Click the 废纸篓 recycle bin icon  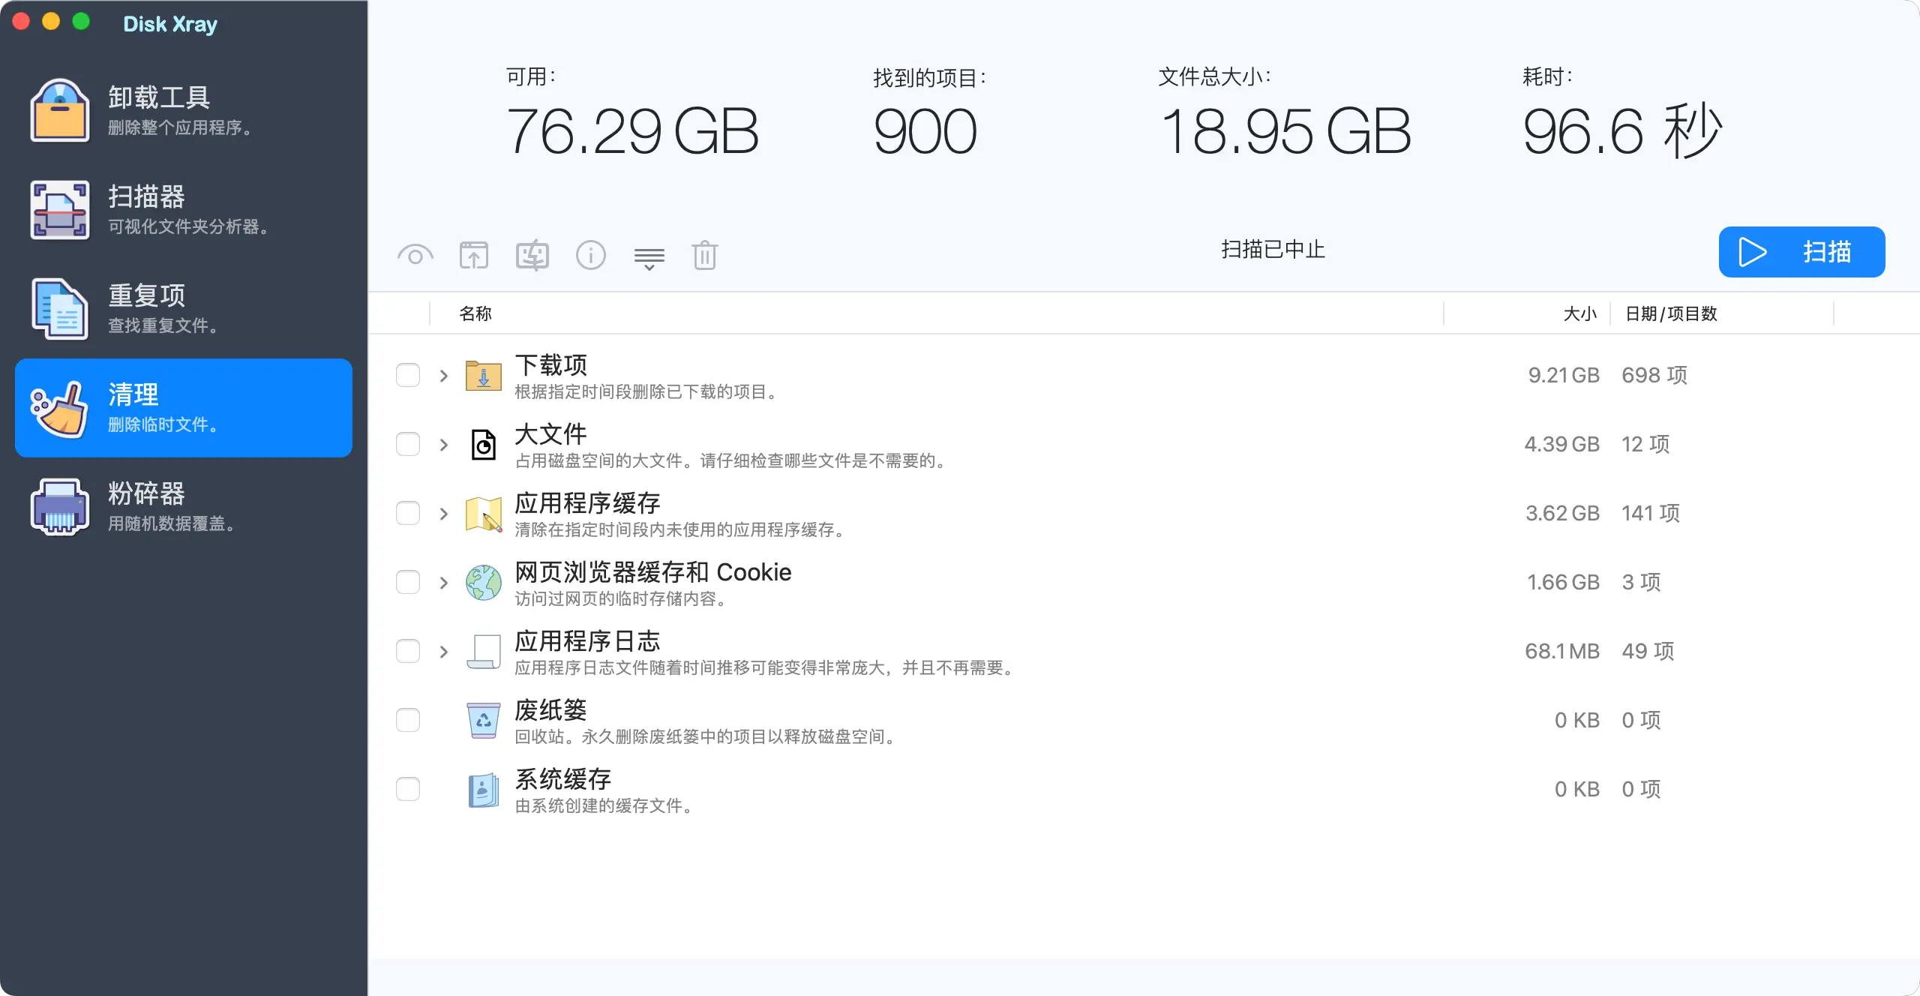[483, 721]
